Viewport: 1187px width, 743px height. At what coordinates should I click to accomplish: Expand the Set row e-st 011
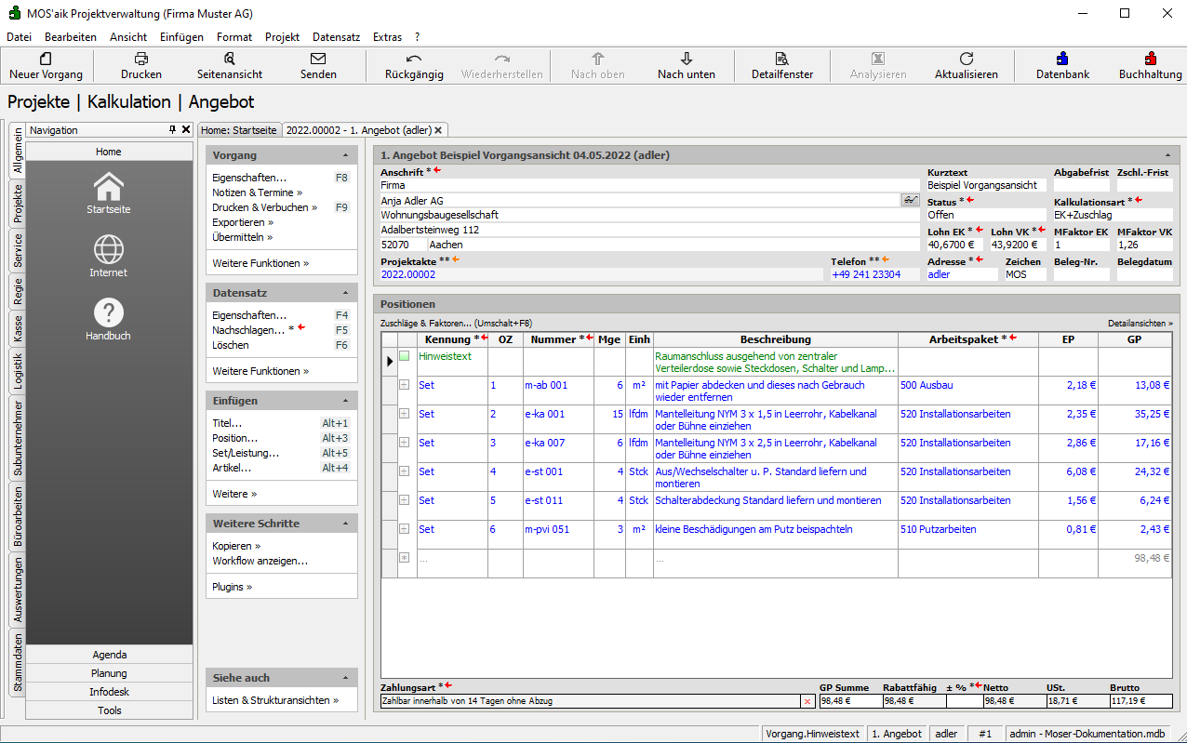point(405,500)
